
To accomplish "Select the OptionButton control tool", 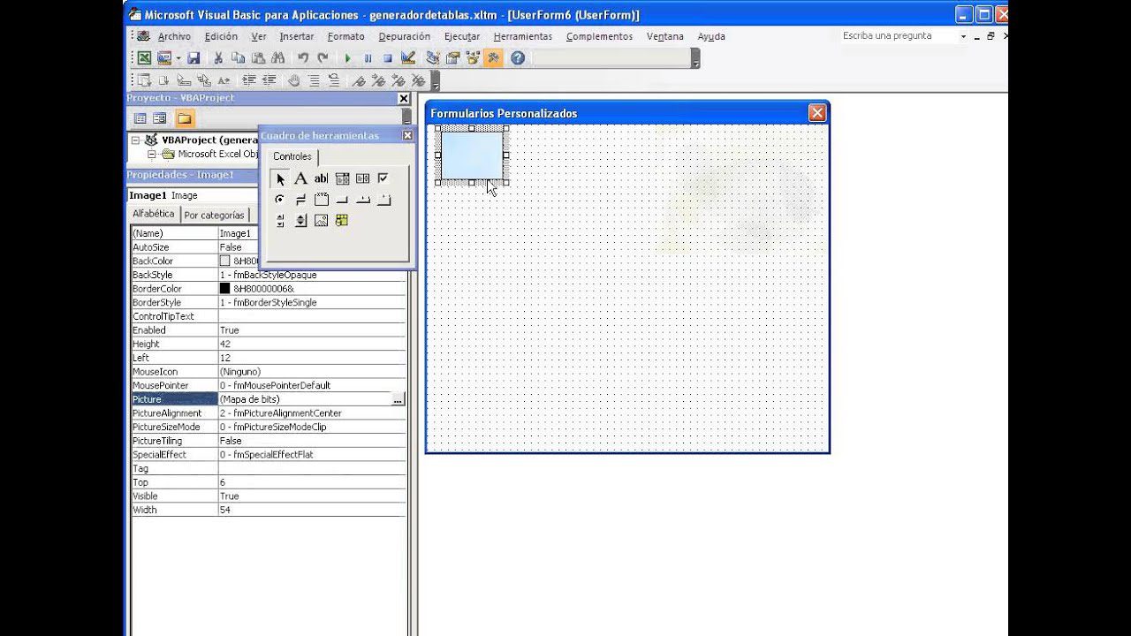I will click(x=280, y=200).
